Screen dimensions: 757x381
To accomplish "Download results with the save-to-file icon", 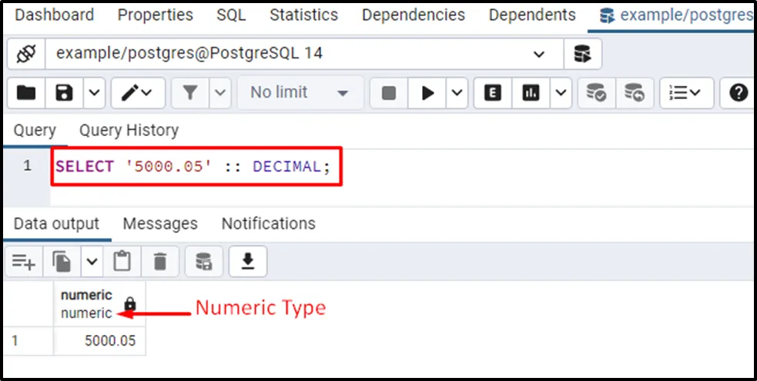I will [x=247, y=262].
